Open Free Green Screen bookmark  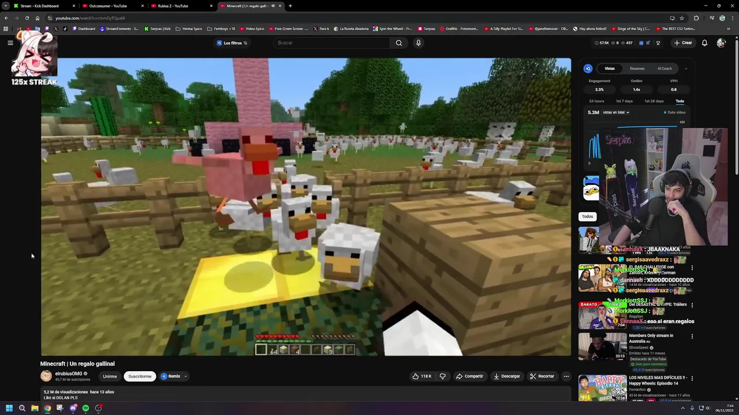tap(289, 29)
